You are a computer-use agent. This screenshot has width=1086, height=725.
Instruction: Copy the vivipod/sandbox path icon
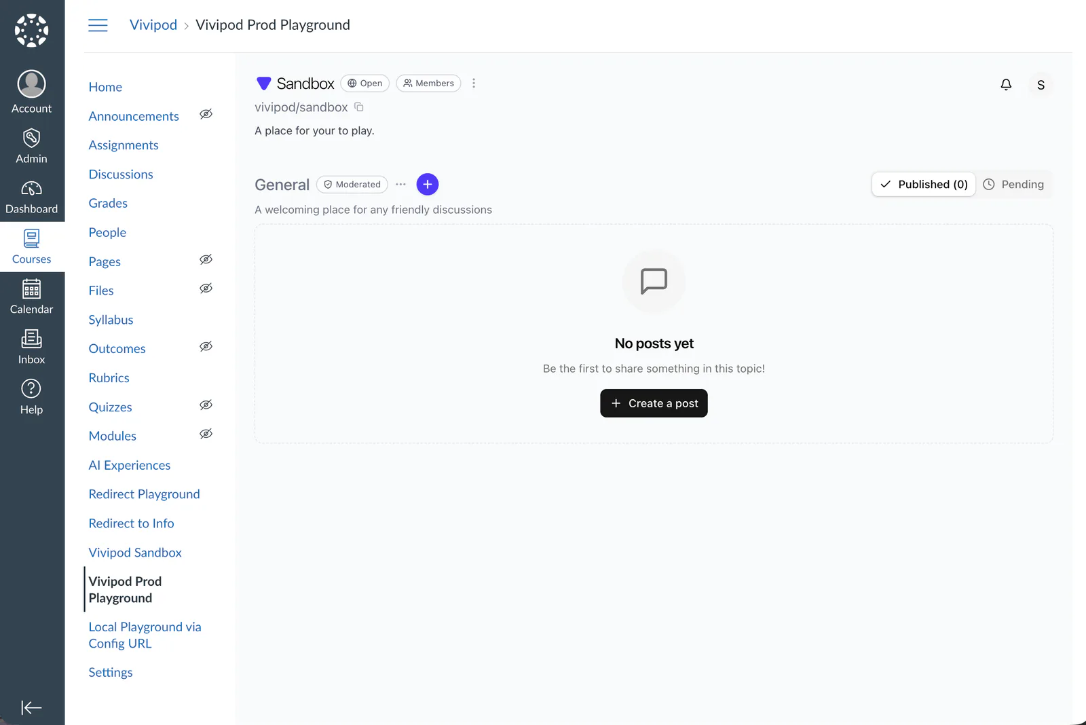359,107
